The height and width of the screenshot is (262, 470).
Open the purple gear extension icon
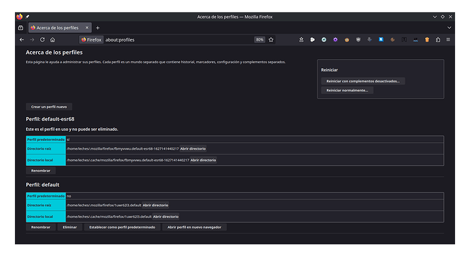pos(335,39)
